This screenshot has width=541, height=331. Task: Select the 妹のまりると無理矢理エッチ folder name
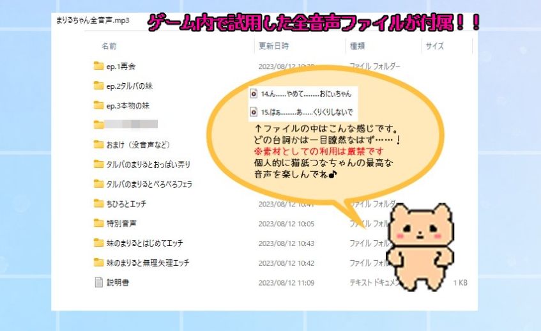[148, 263]
